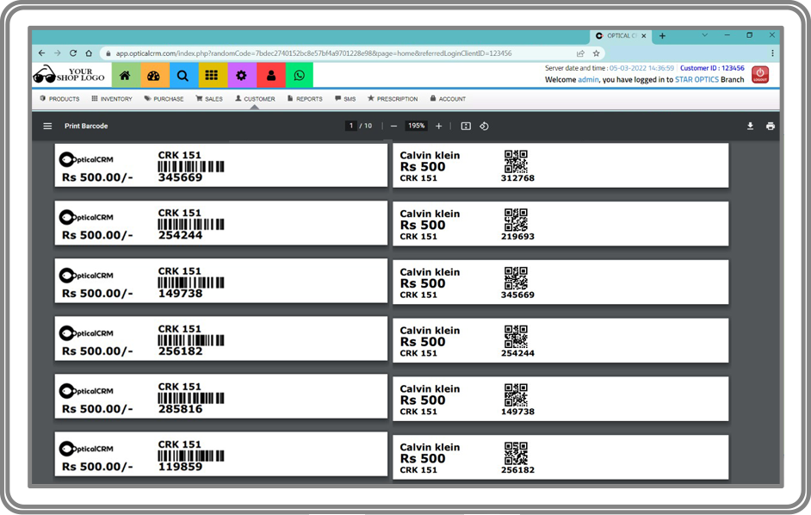Open the SALES menu
The height and width of the screenshot is (515, 811).
click(209, 98)
